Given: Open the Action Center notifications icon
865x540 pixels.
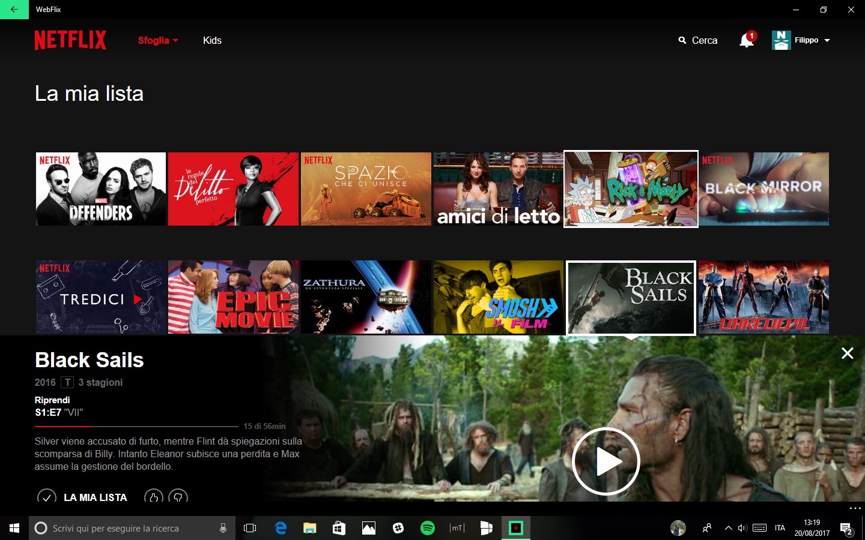Looking at the screenshot, I should coord(846,529).
